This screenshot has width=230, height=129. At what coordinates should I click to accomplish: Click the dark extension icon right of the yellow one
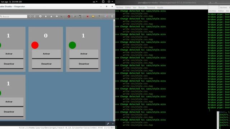coord(99,16)
